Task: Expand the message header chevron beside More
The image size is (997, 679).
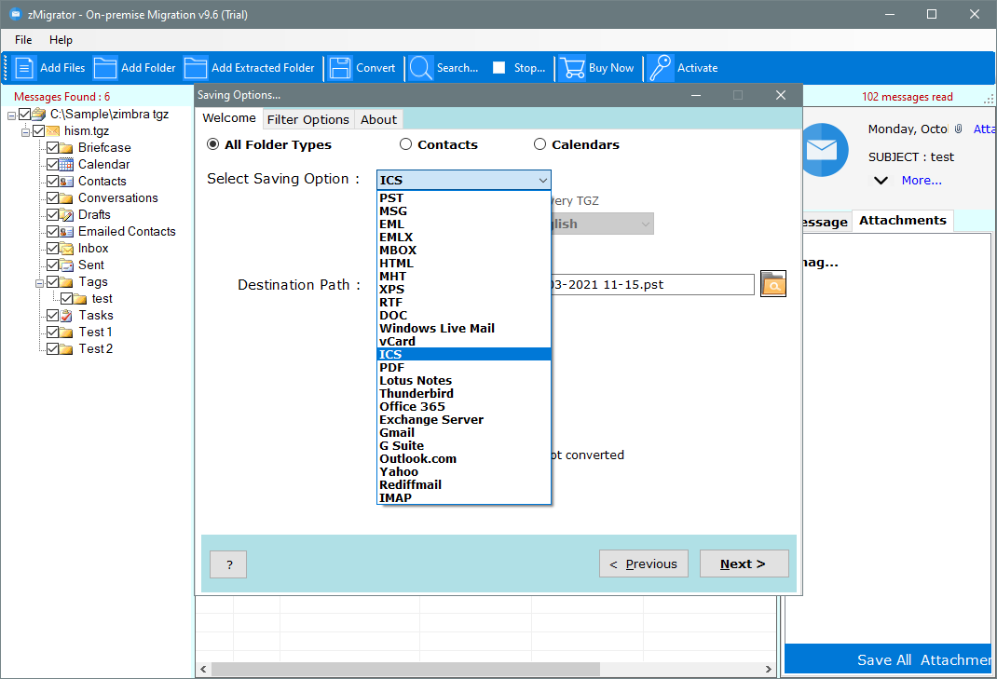Action: click(x=881, y=181)
